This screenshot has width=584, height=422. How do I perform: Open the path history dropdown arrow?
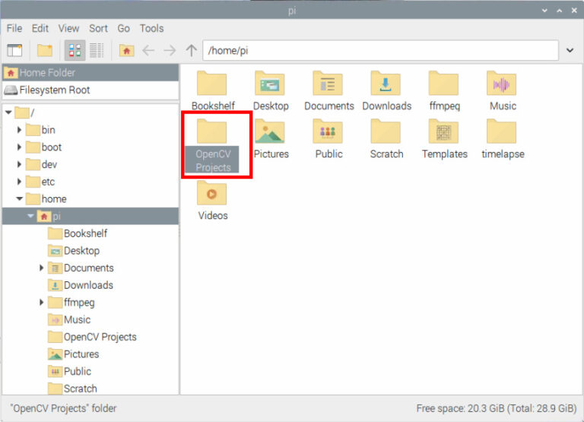pyautogui.click(x=570, y=51)
